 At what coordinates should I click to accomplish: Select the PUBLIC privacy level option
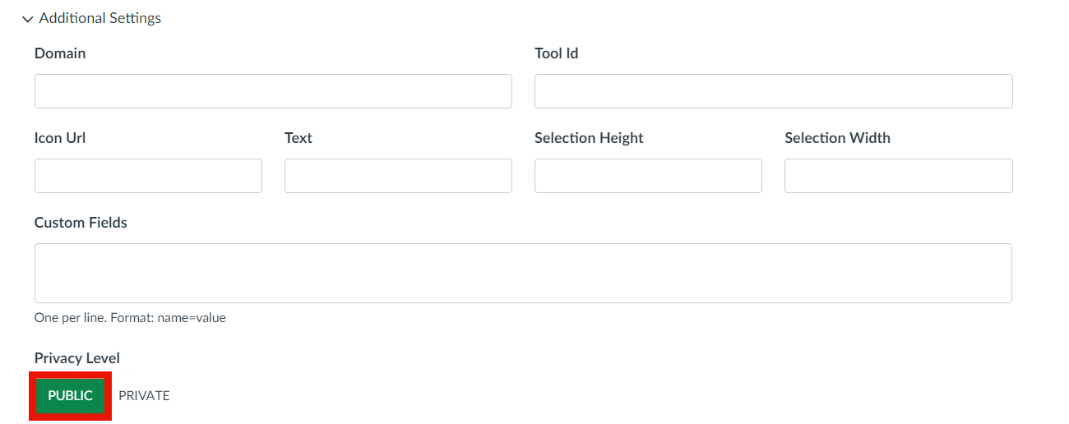[71, 396]
